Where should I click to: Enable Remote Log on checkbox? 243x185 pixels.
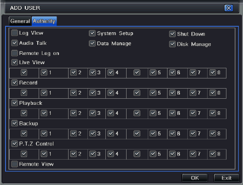click(x=15, y=53)
